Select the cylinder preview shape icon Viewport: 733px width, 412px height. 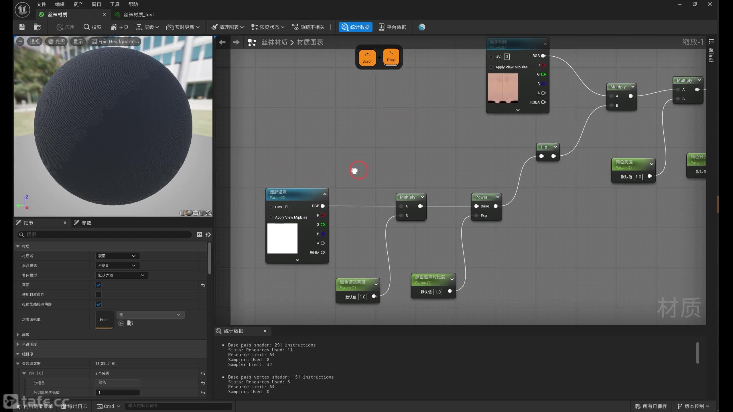[x=182, y=213]
